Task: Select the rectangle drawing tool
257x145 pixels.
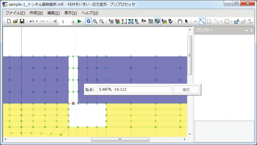Action: pyautogui.click(x=209, y=21)
